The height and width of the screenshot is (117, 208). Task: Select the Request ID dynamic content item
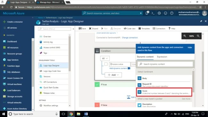pyautogui.click(x=164, y=85)
